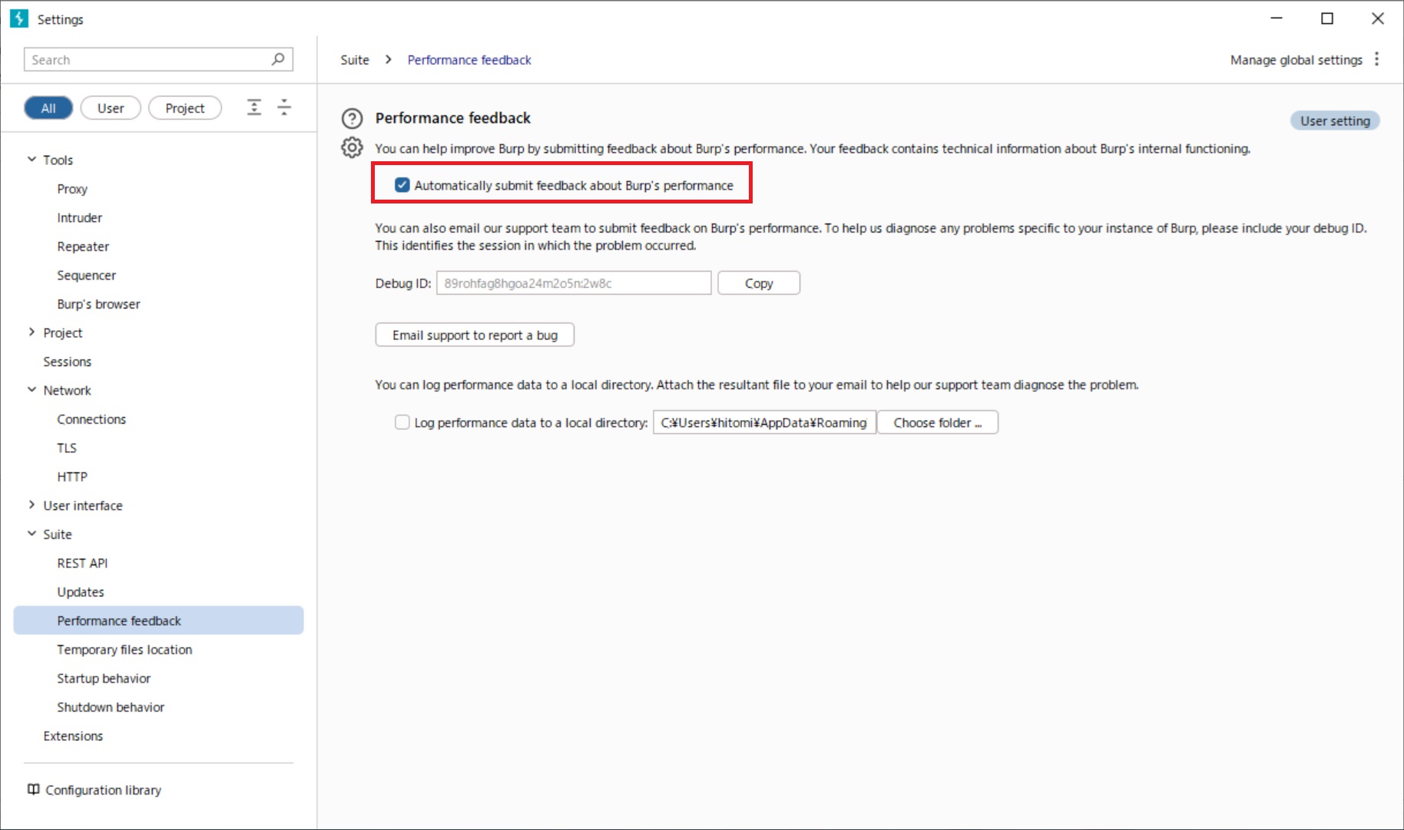
Task: Open Sequencer settings
Action: click(x=86, y=275)
